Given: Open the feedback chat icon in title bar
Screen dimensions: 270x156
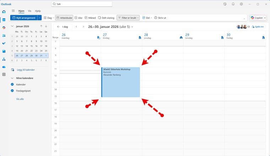Looking at the screenshot, I should 225,4.
